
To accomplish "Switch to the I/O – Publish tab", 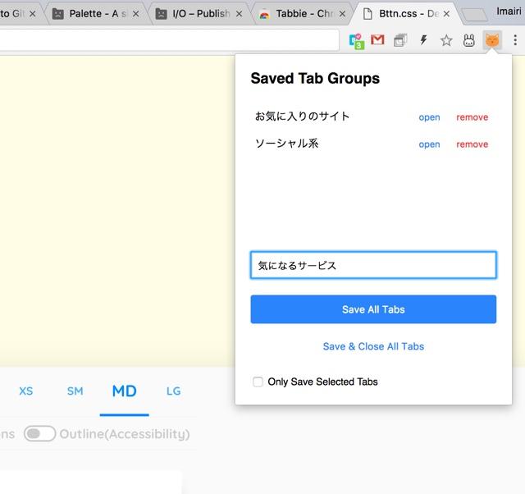I will (x=201, y=14).
